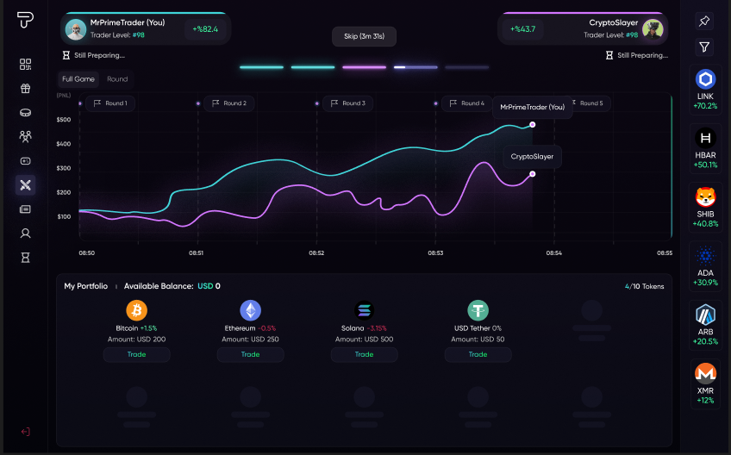
Task: Open the news feed icon in sidebar
Action: (x=26, y=209)
